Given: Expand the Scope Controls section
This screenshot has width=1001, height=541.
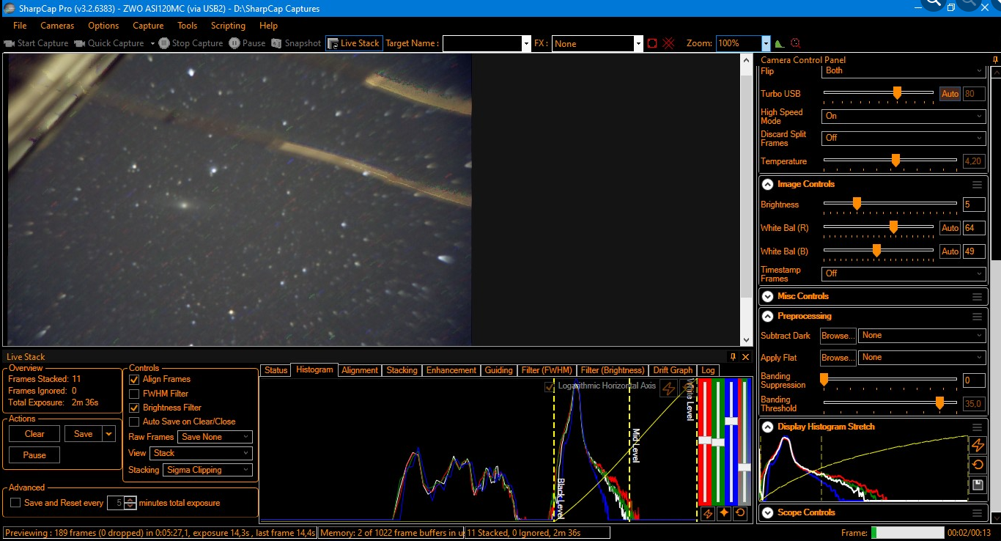Looking at the screenshot, I should pos(767,513).
